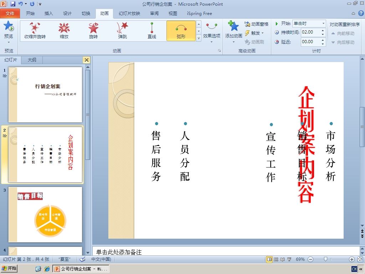Click Move Later (向后移动)

coord(343,42)
